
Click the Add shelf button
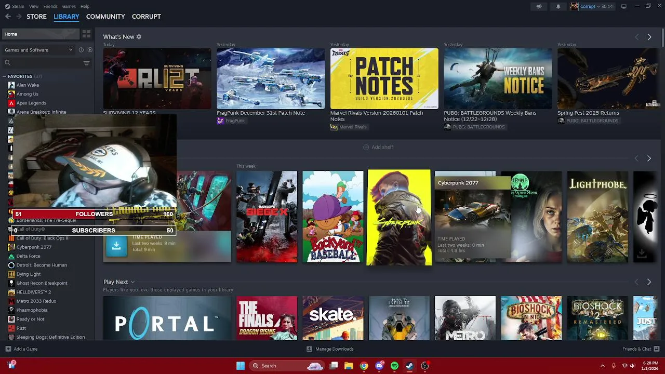tap(378, 147)
